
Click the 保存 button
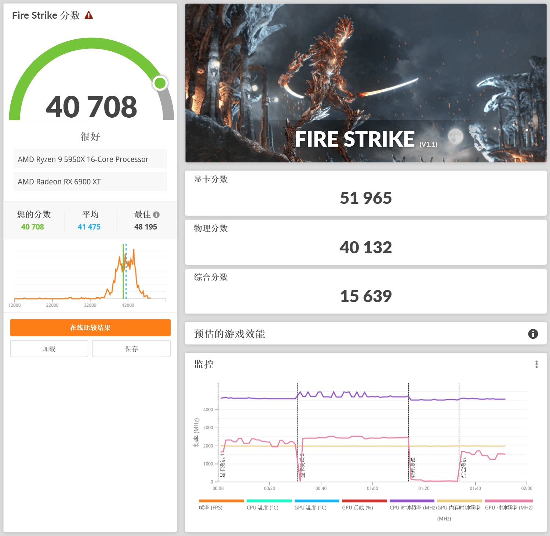[x=131, y=348]
